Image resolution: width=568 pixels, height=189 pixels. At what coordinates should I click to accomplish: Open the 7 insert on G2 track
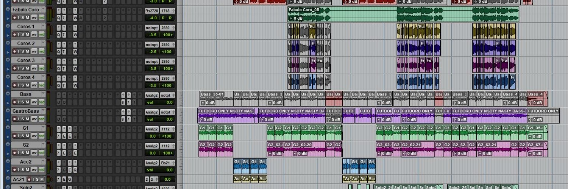(x=58, y=153)
